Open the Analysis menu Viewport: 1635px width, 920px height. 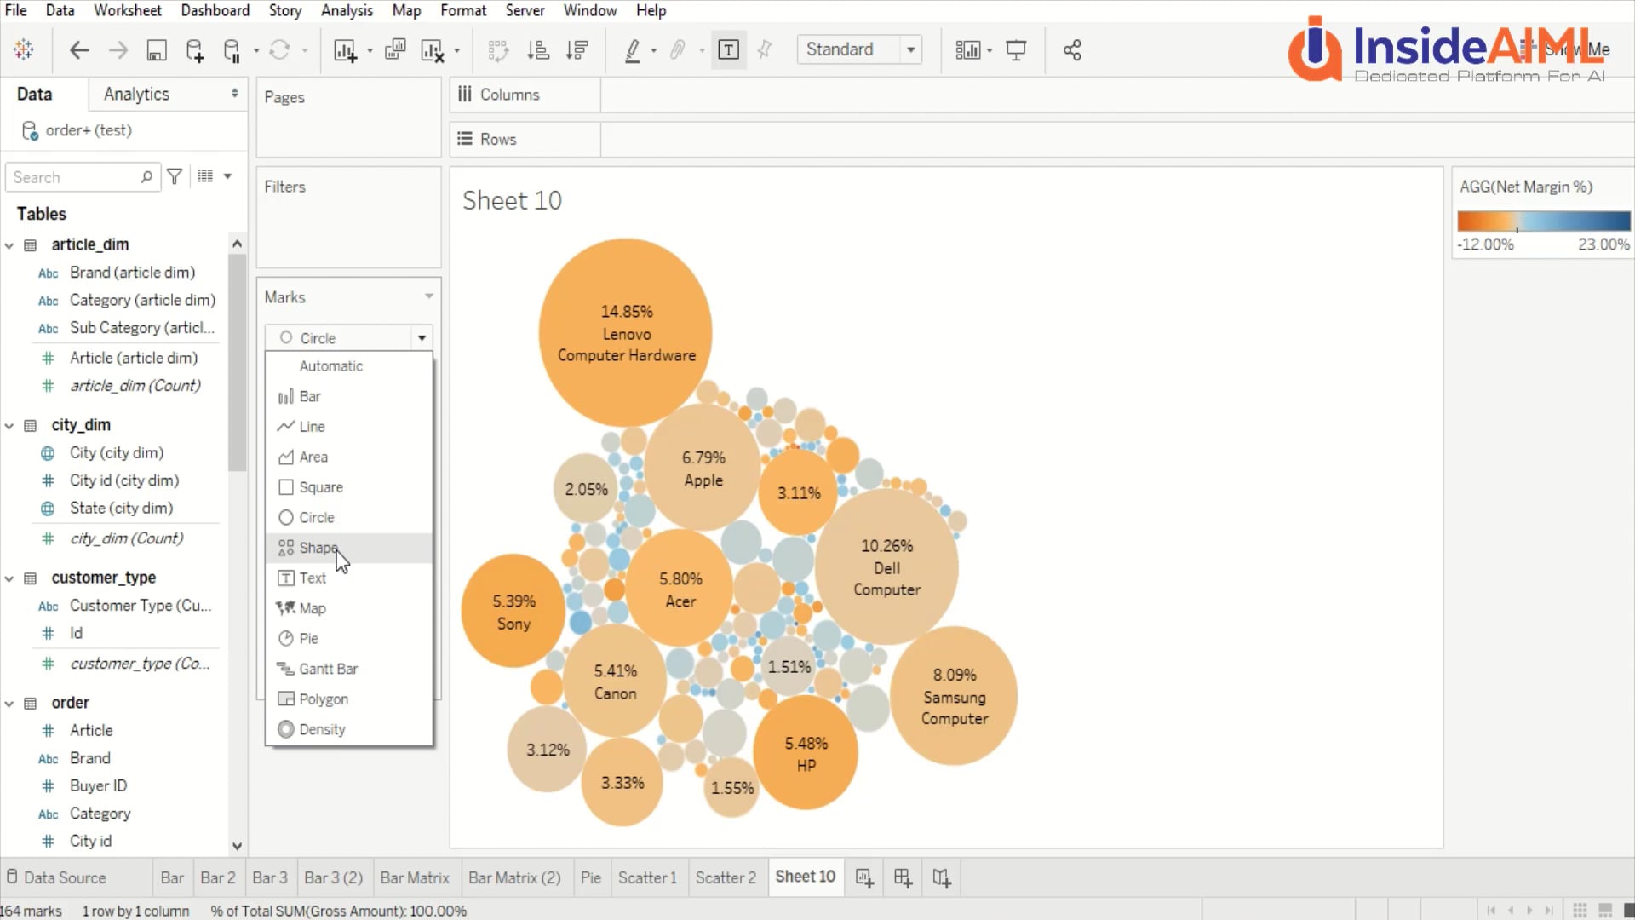pyautogui.click(x=347, y=10)
